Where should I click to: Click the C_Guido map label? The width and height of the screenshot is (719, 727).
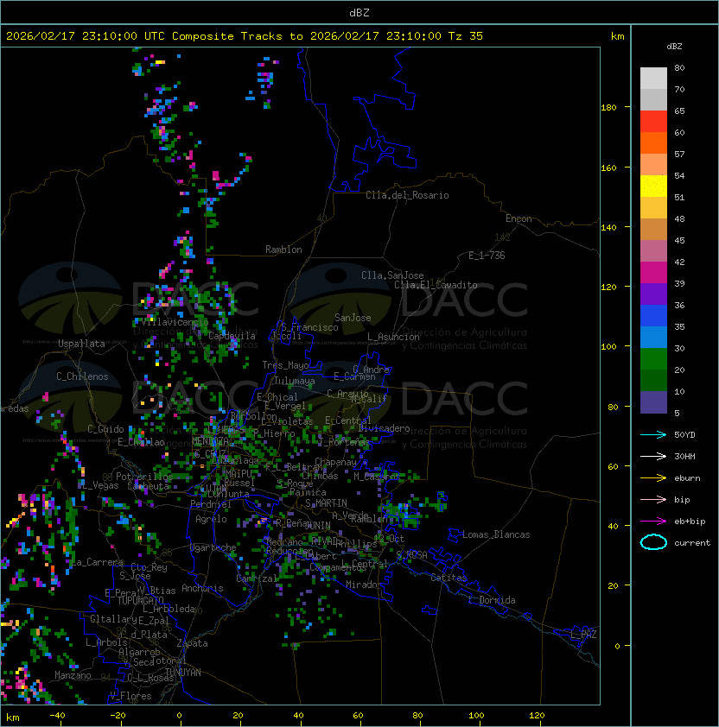(x=105, y=429)
